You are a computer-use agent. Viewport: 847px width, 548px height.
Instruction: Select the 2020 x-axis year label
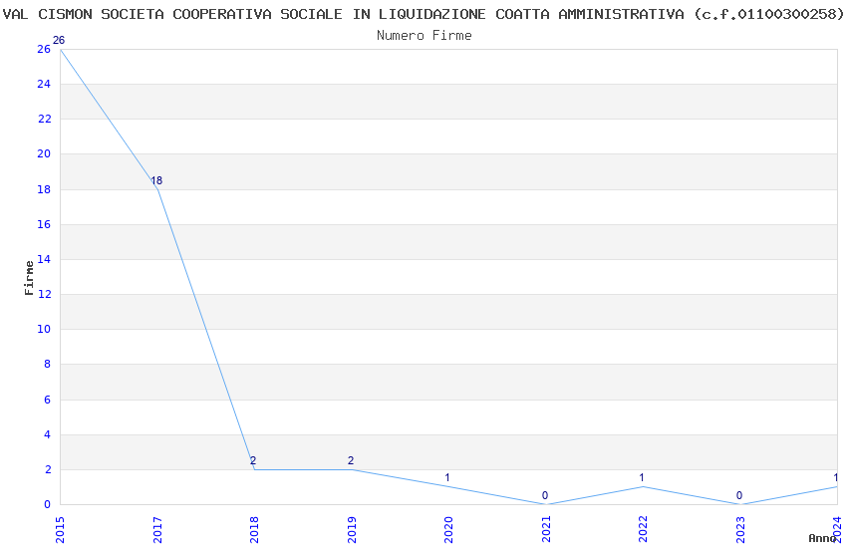pyautogui.click(x=448, y=530)
